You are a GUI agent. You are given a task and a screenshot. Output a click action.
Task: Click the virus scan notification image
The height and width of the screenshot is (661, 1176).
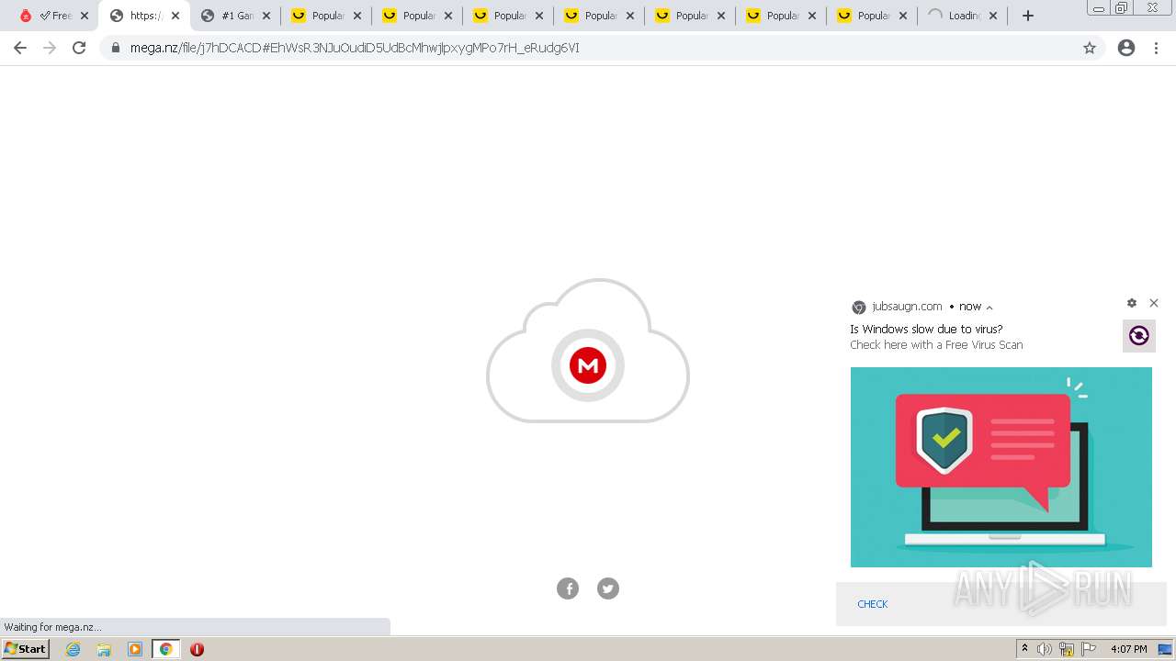[1001, 467]
